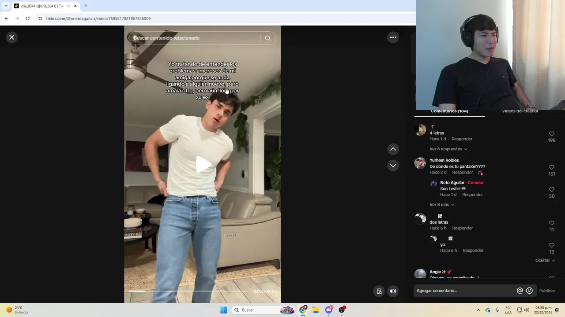Viewport: 565px width, 317px height.
Task: Reload the page in Chrome
Action: [27, 18]
